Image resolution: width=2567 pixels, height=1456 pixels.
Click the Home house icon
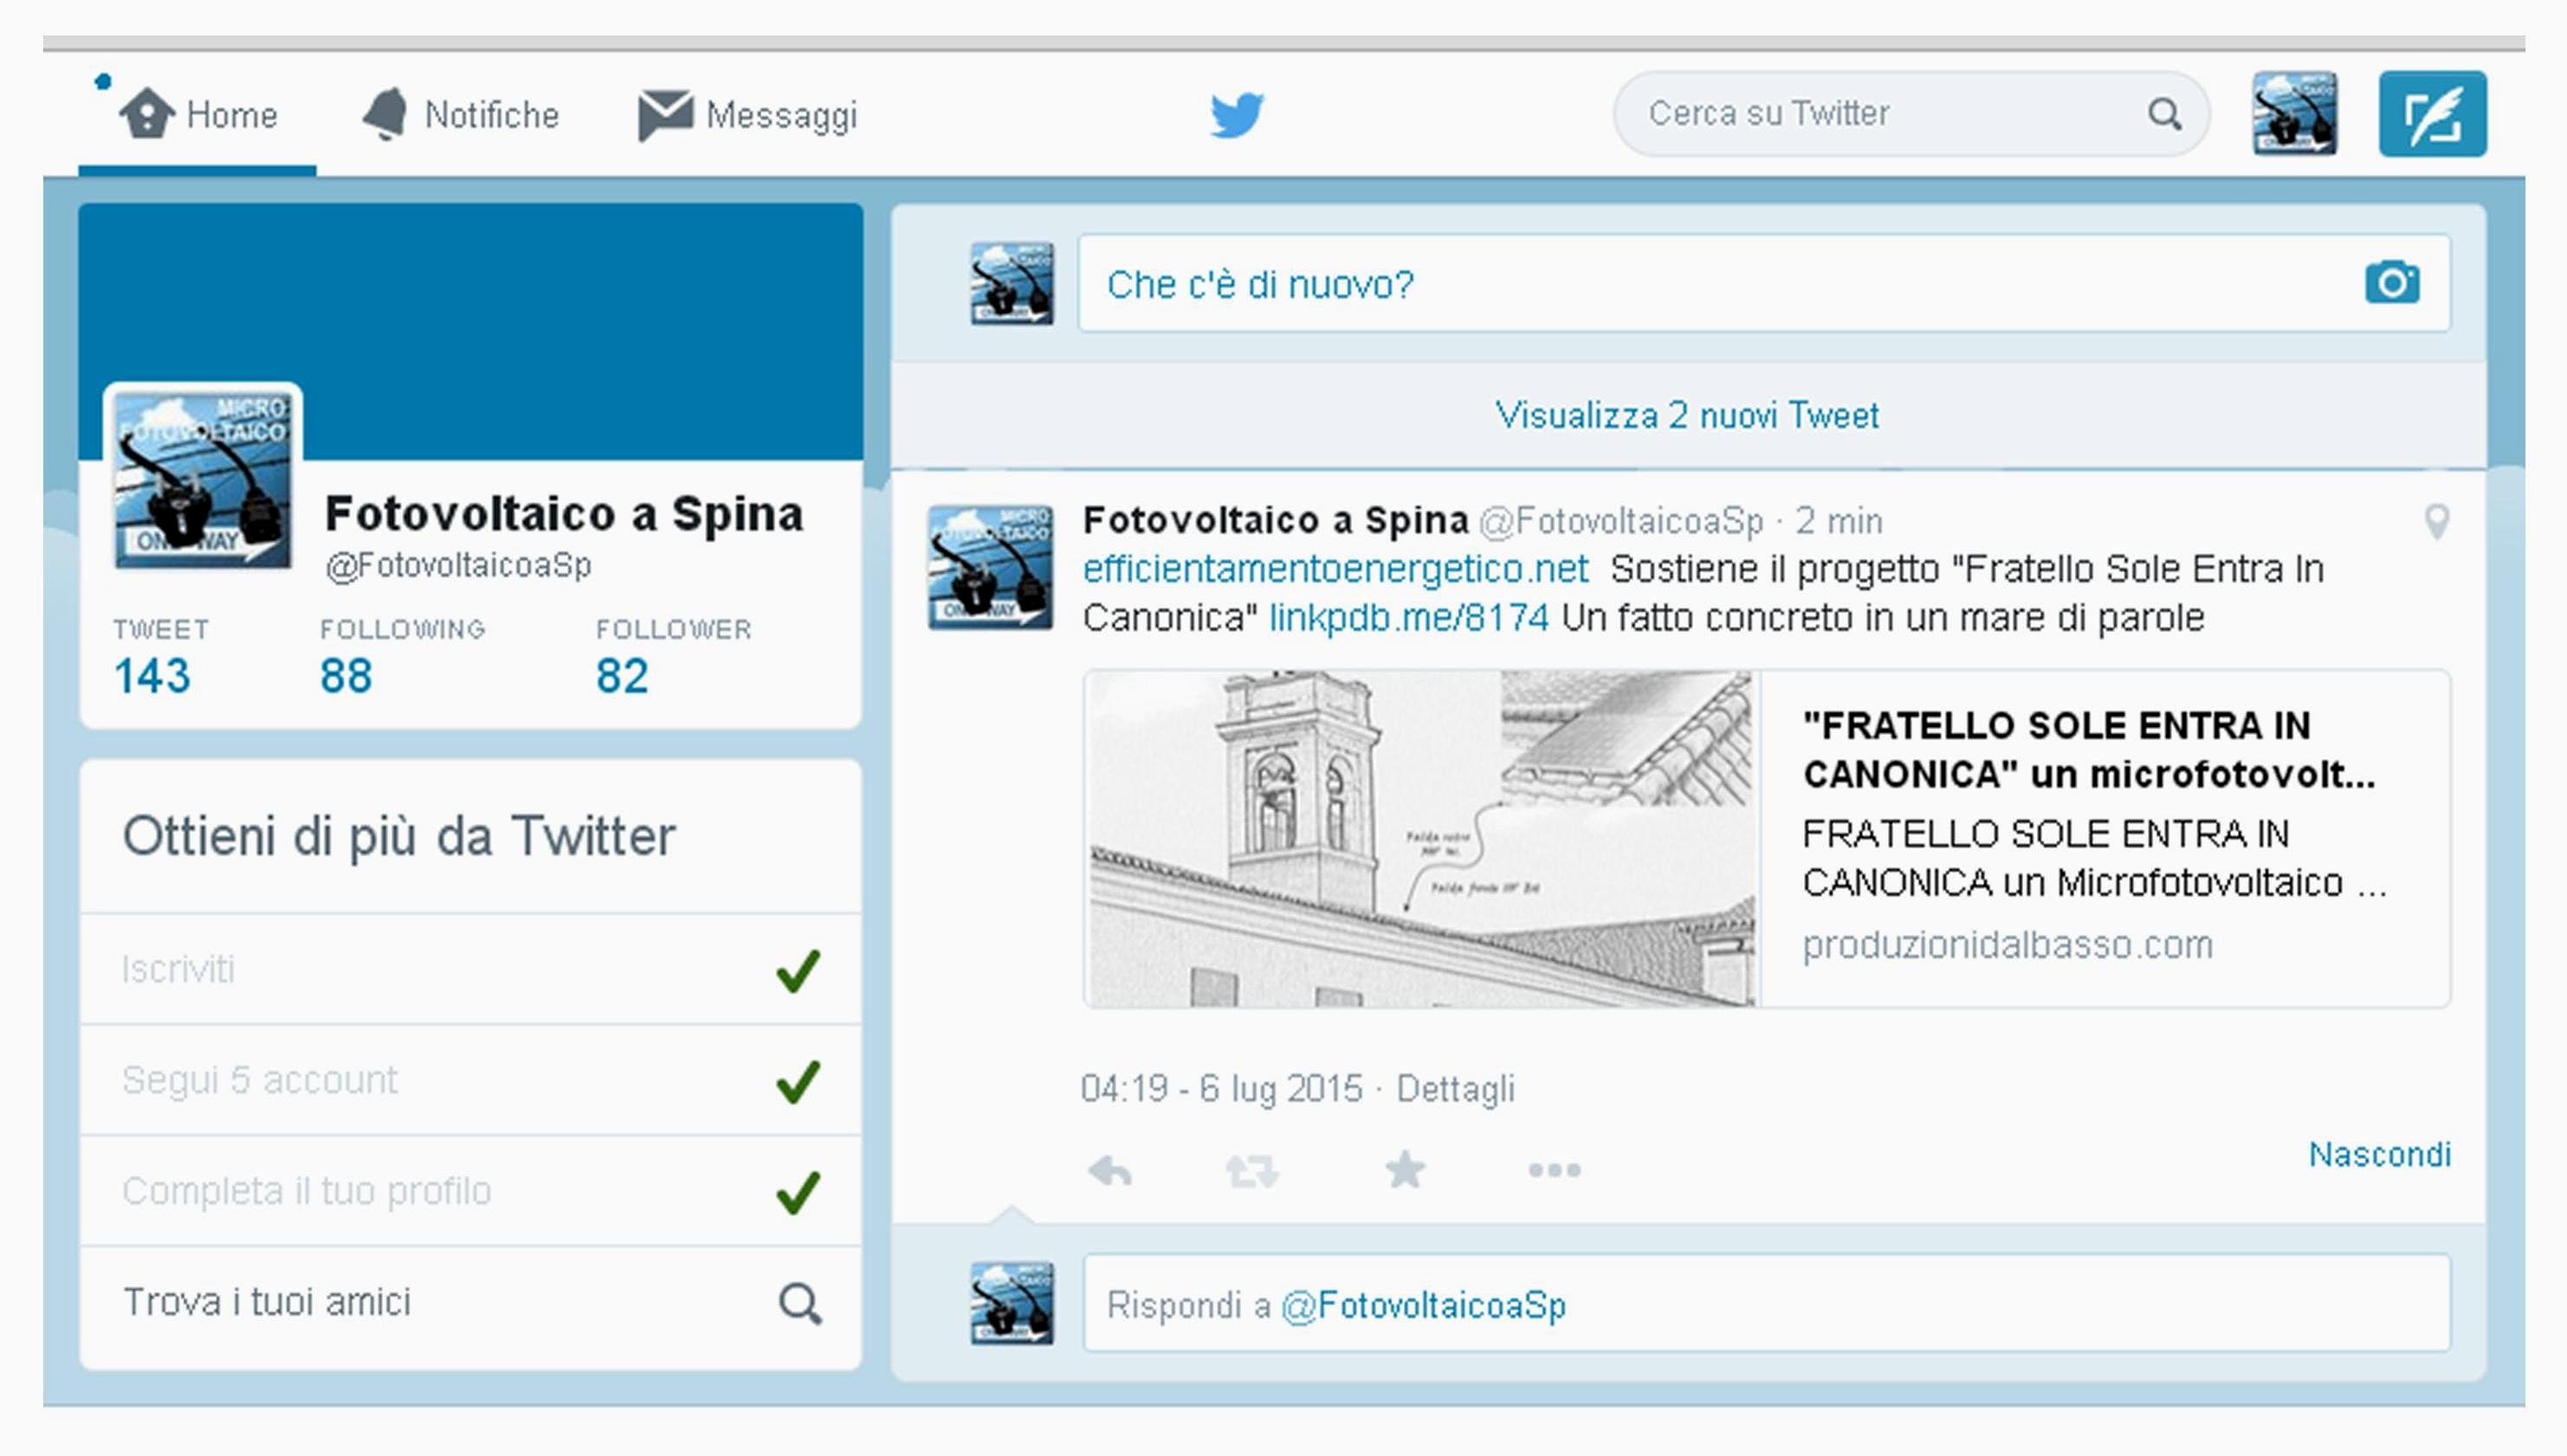click(x=147, y=113)
